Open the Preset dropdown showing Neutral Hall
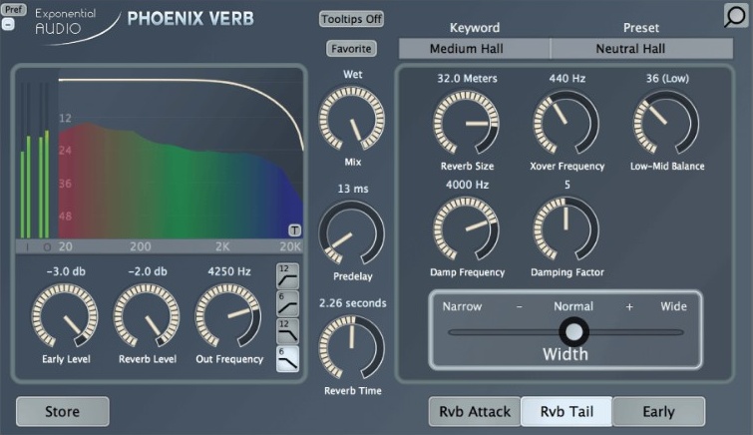This screenshot has width=753, height=435. click(x=641, y=49)
